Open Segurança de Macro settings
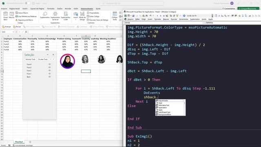This screenshot has width=261, height=147. (x=24, y=20)
